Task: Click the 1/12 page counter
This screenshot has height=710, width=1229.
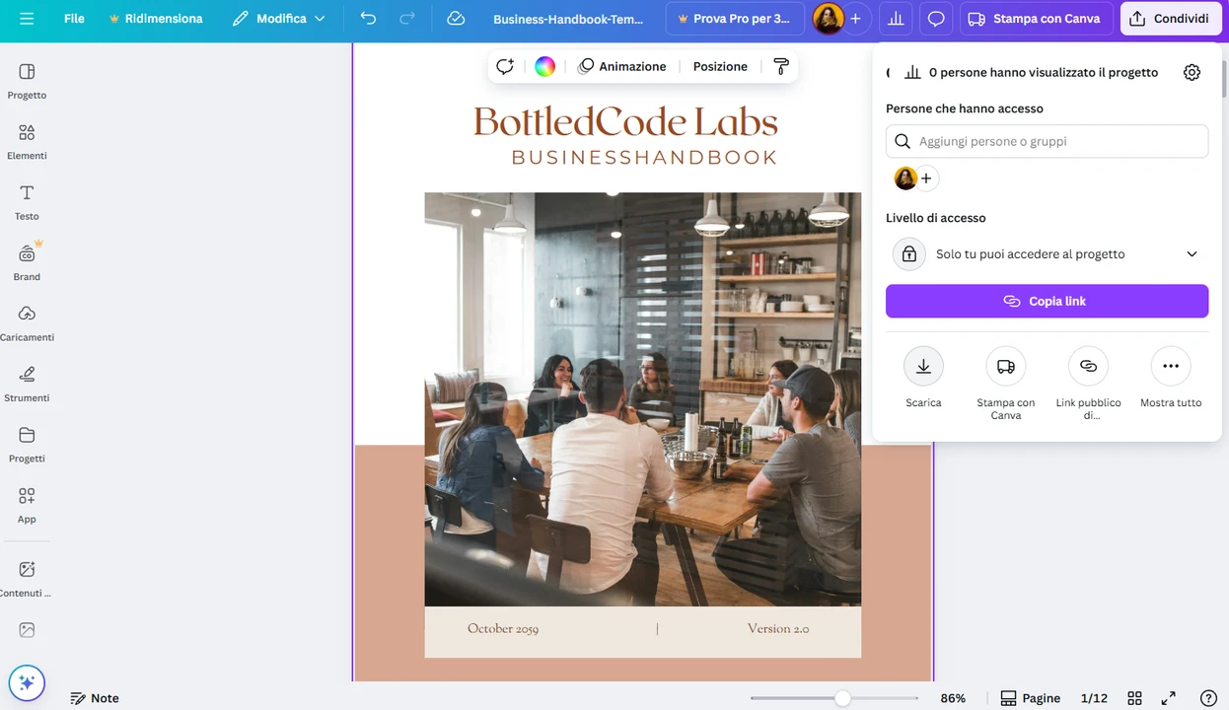Action: (x=1094, y=698)
